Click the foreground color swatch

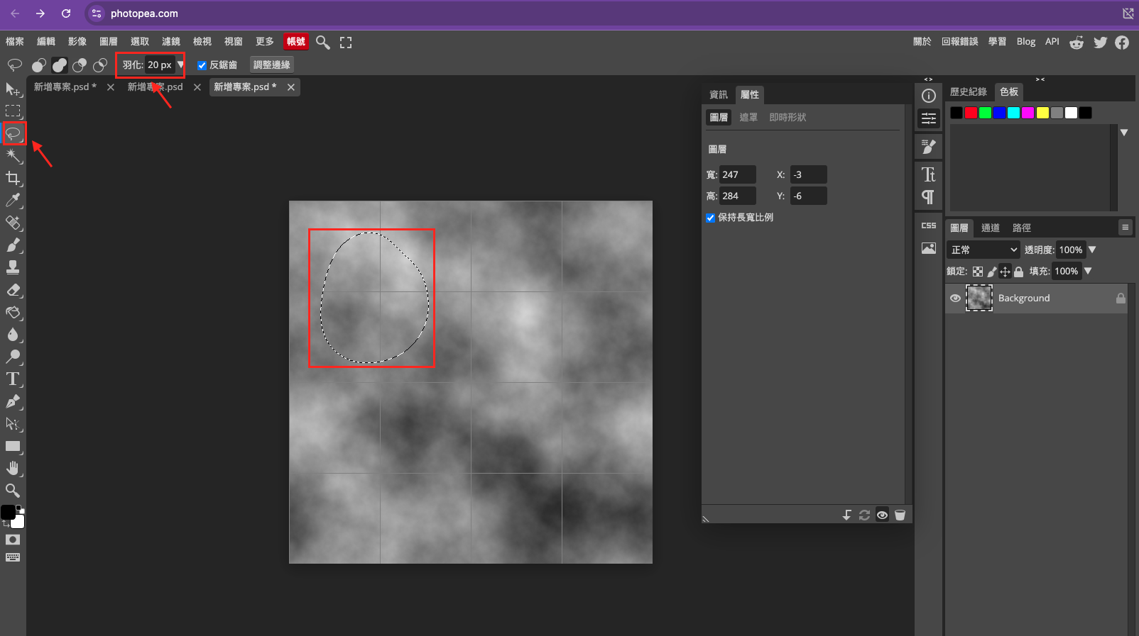pyautogui.click(x=8, y=512)
